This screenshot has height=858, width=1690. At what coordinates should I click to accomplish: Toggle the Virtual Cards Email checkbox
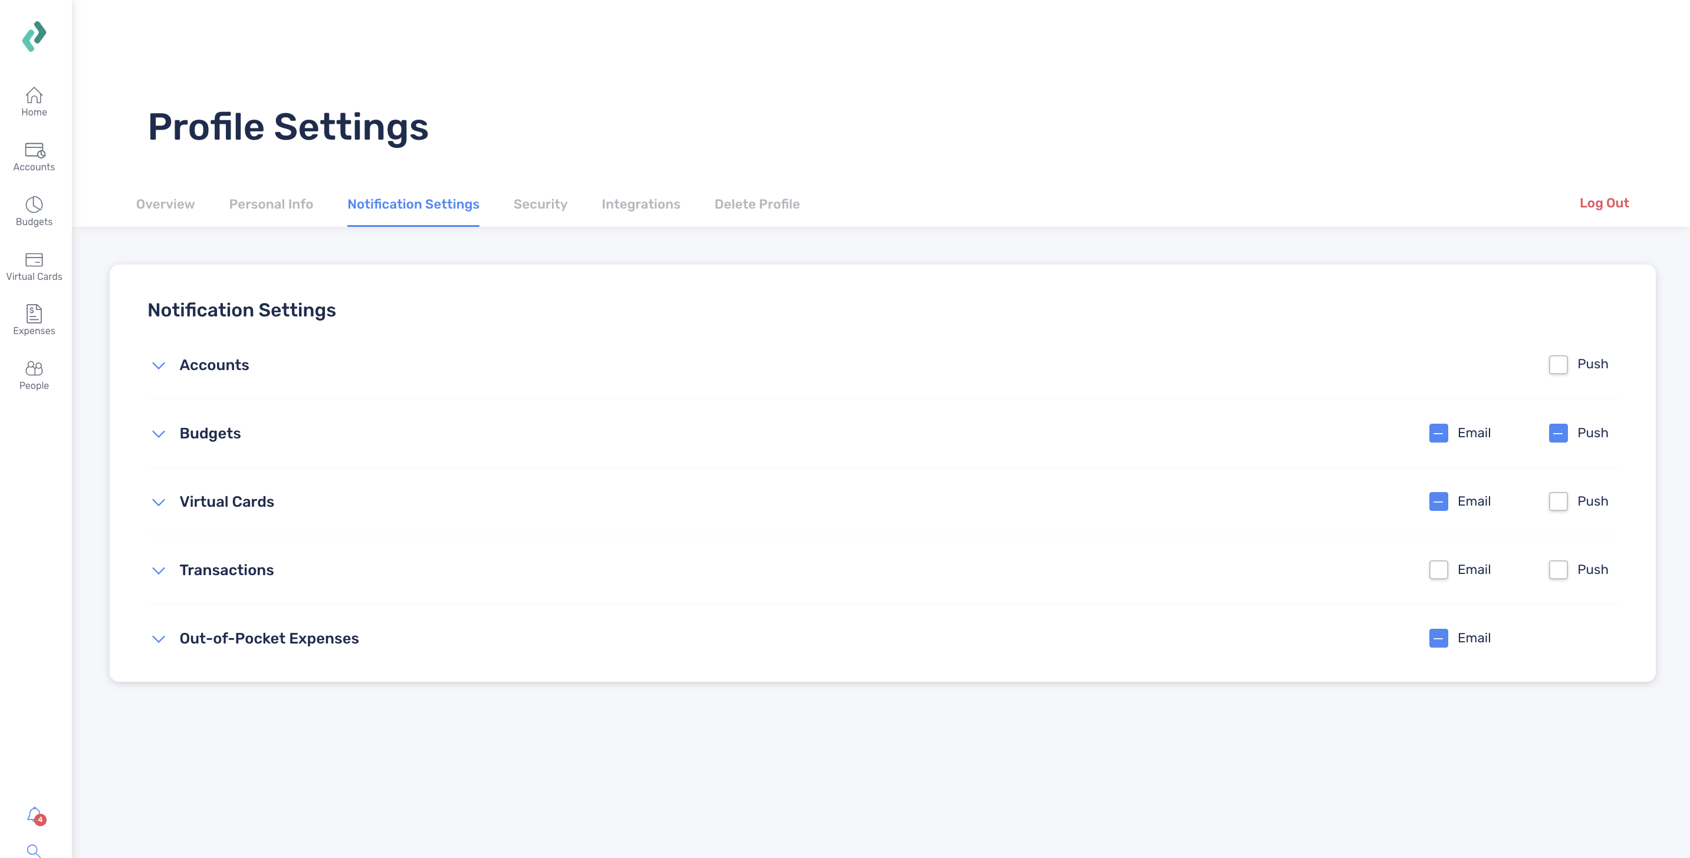[x=1438, y=501]
